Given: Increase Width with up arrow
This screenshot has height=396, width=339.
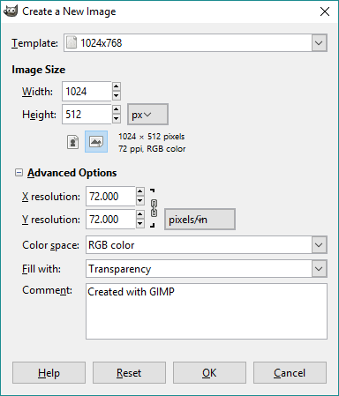Looking at the screenshot, I should tap(117, 86).
